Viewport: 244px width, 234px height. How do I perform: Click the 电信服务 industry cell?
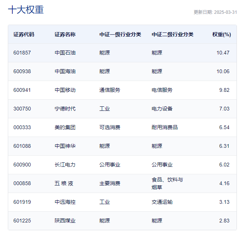(x=162, y=90)
